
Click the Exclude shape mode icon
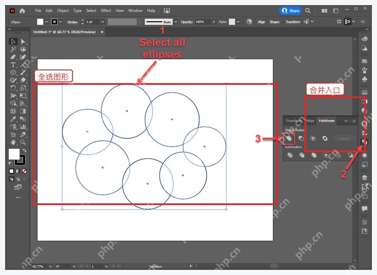325,138
